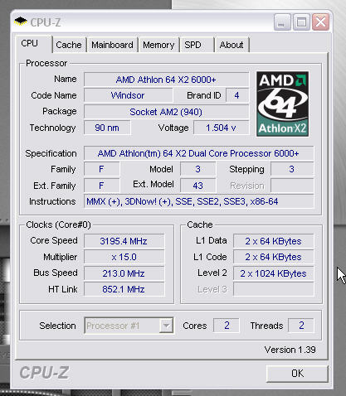Click the Bus Speed value '213.0 MHz'
This screenshot has height=396, width=346.
coord(124,273)
